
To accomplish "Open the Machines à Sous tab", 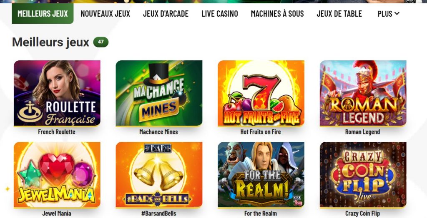I will [277, 14].
